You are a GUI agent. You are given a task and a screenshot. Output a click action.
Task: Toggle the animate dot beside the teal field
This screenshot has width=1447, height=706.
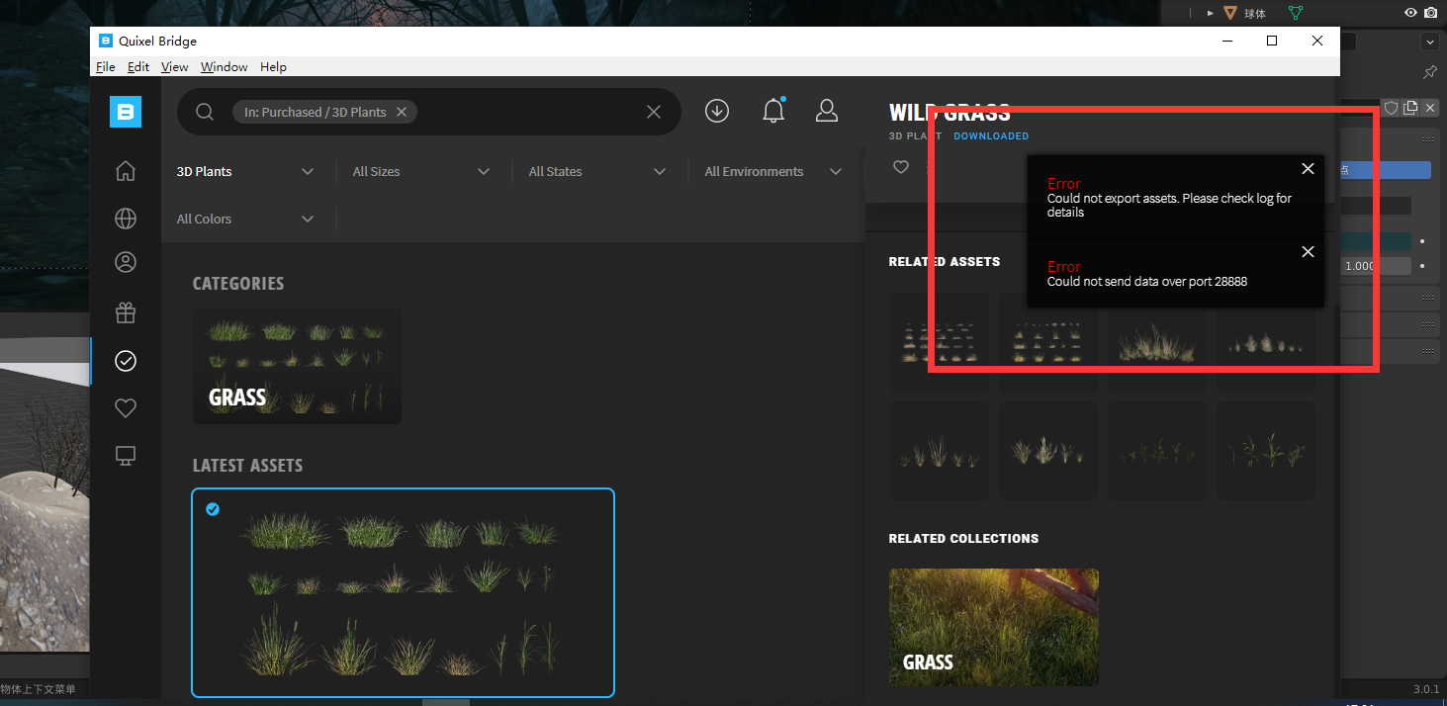coord(1422,241)
